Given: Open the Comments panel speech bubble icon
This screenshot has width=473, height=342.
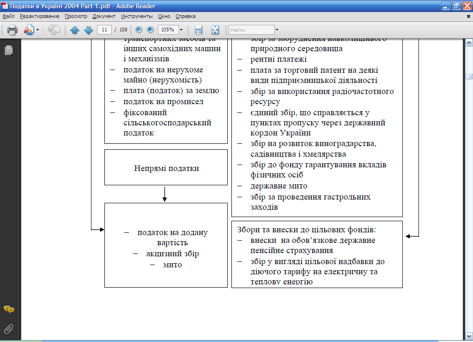Looking at the screenshot, I should (9, 309).
